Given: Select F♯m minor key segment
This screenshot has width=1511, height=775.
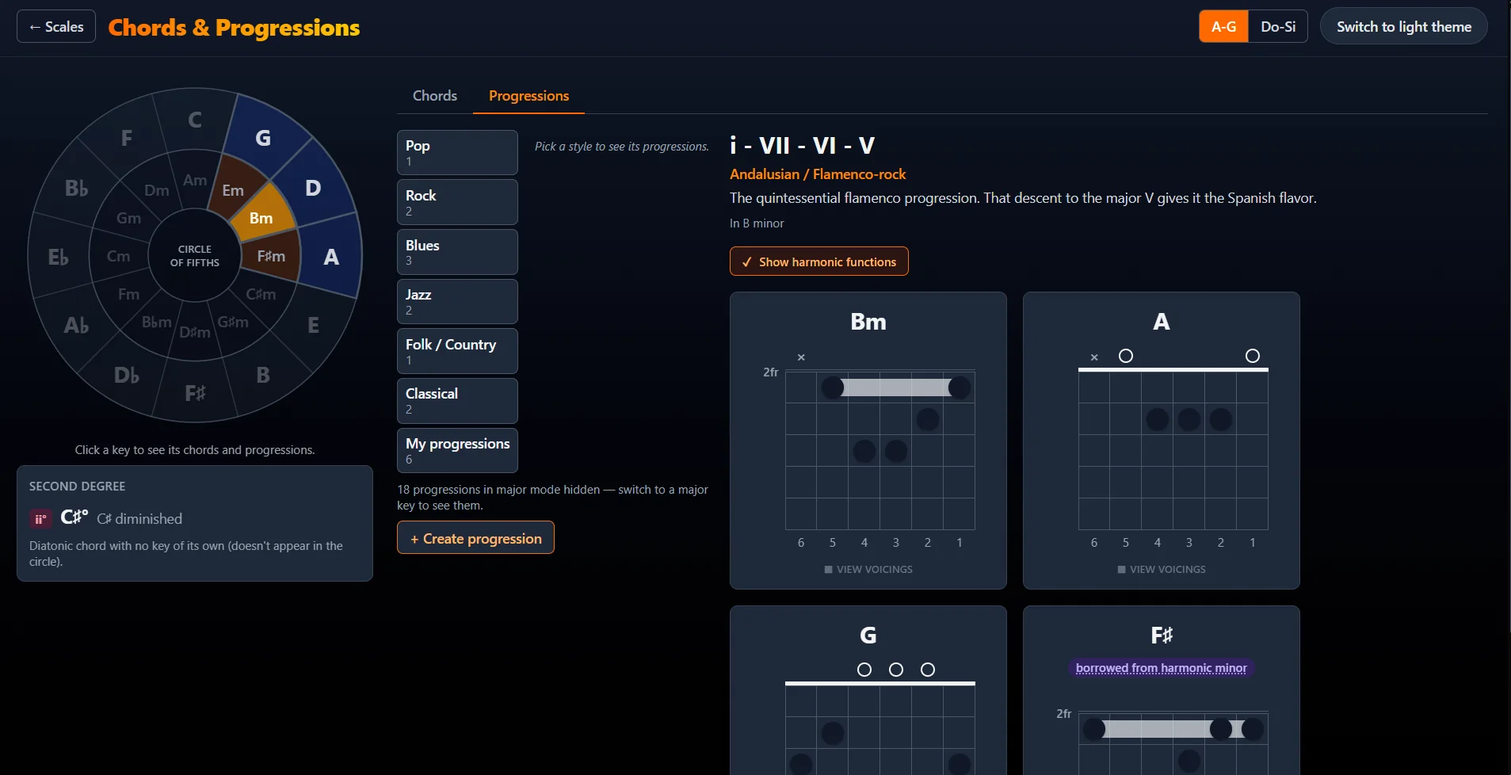Looking at the screenshot, I should point(271,256).
